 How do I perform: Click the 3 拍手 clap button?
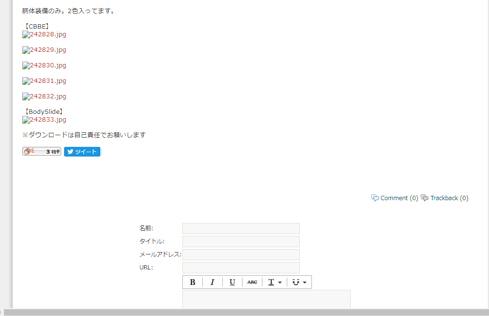(42, 151)
